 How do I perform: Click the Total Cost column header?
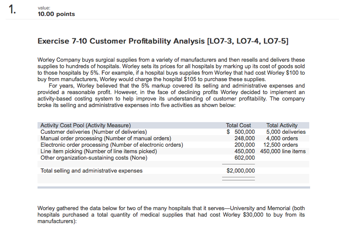click(239, 126)
